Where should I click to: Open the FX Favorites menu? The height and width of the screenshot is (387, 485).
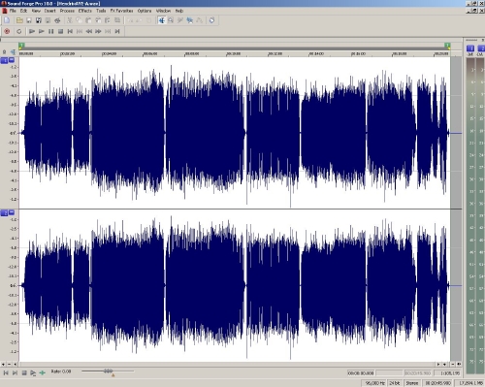121,11
